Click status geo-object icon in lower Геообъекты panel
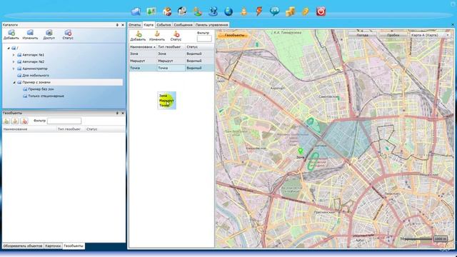This screenshot has height=257, width=457. coord(24,121)
